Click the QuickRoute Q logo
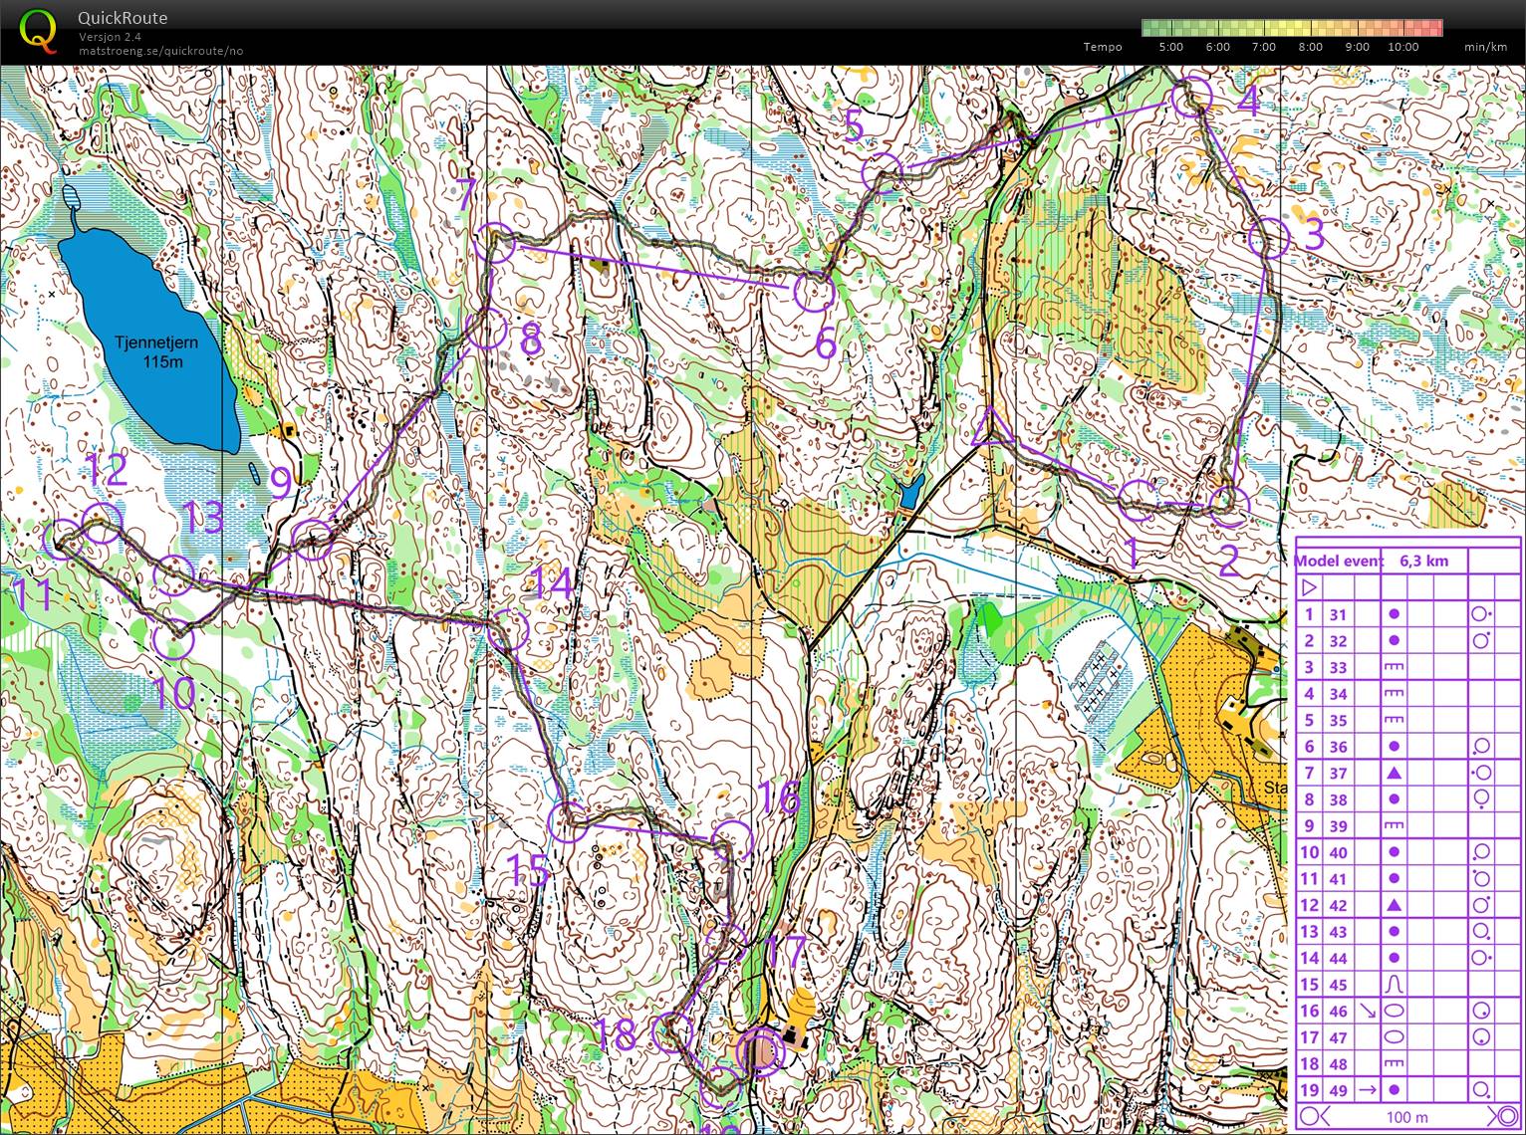Image resolution: width=1526 pixels, height=1135 pixels. coord(37,30)
